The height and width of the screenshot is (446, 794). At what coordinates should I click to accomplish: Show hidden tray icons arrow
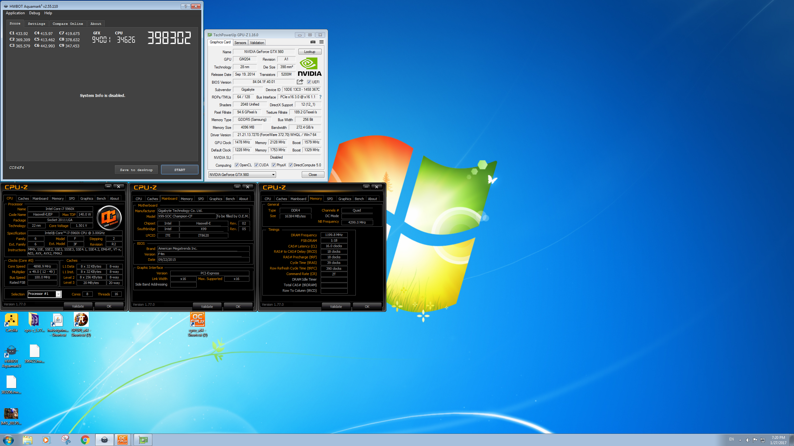point(740,440)
